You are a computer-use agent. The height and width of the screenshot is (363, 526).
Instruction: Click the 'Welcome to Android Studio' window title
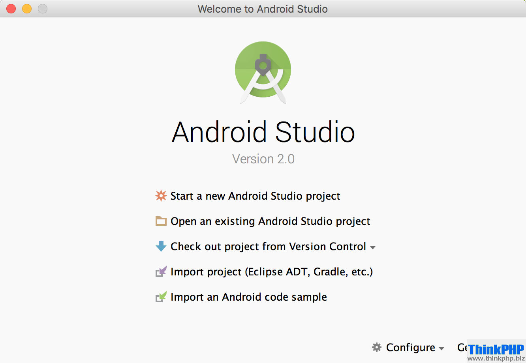pos(263,9)
